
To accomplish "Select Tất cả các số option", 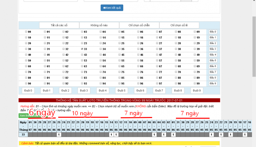I will 59,25.
